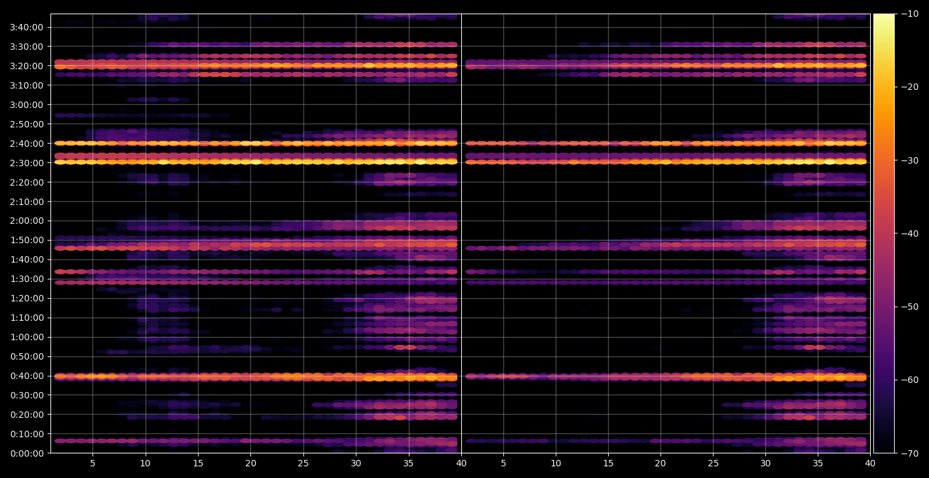Click the 1:50:00 y-axis tick label
Screen dimensions: 929x478
[x=27, y=240]
